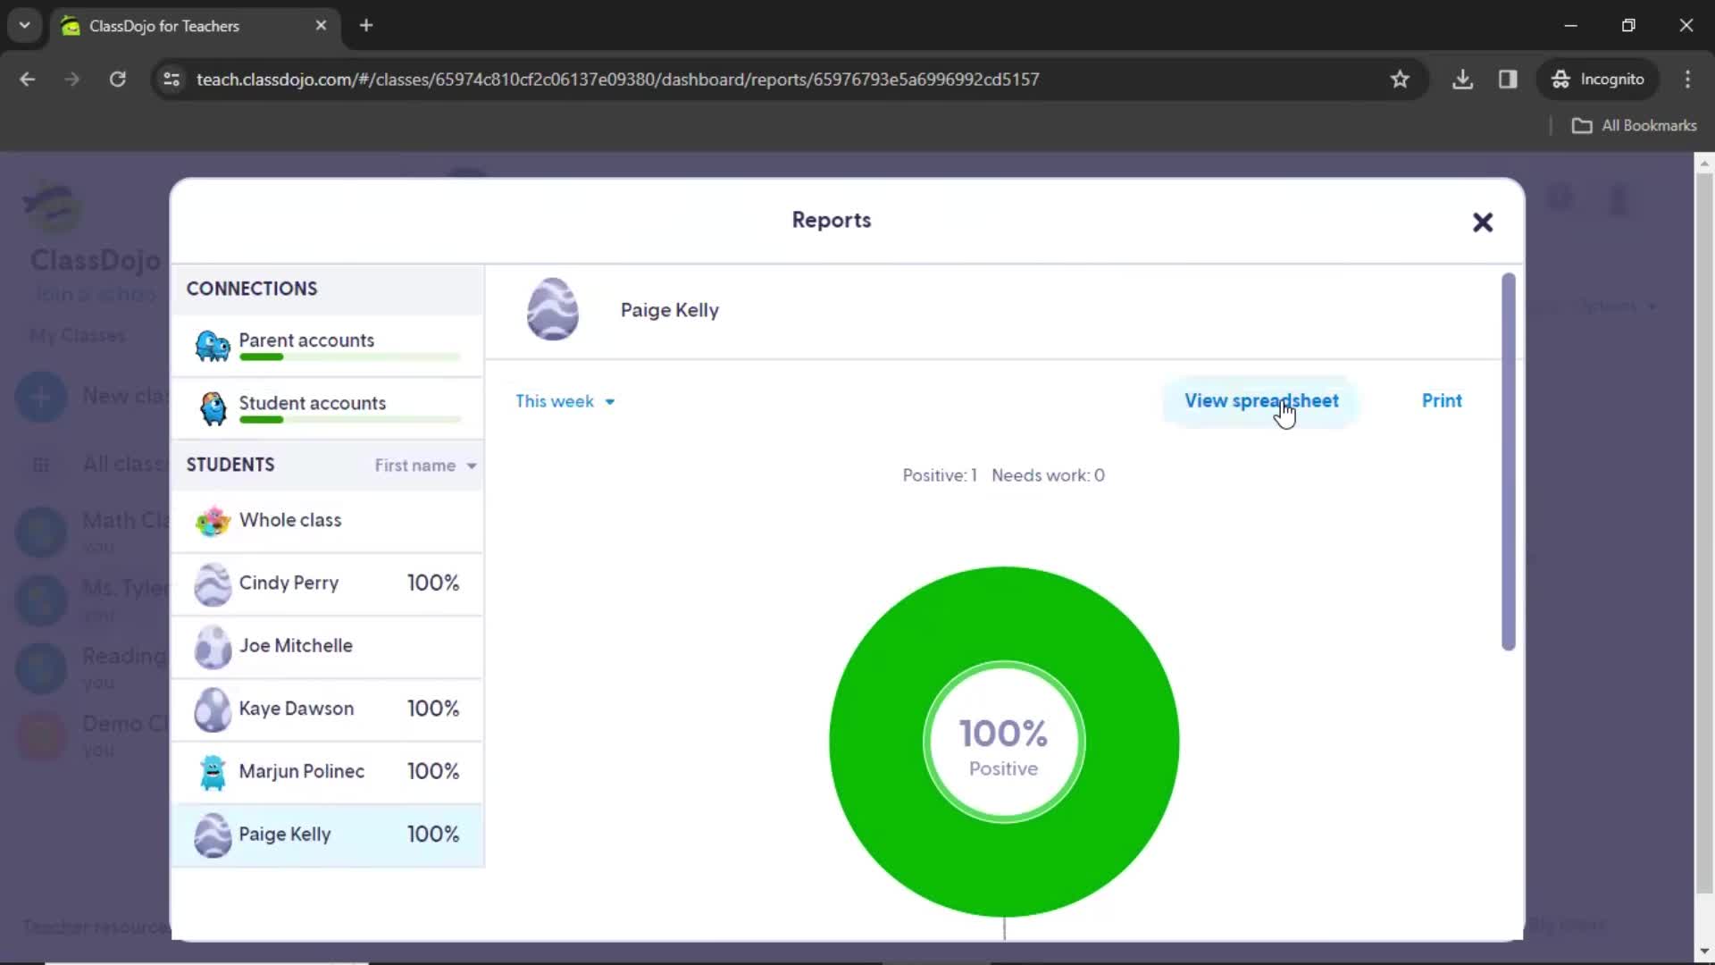Click View spreadsheet
Image resolution: width=1715 pixels, height=965 pixels.
pos(1261,401)
